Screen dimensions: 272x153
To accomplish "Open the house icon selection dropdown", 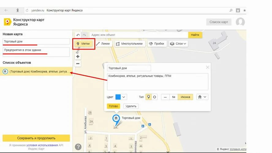I will (202, 97).
